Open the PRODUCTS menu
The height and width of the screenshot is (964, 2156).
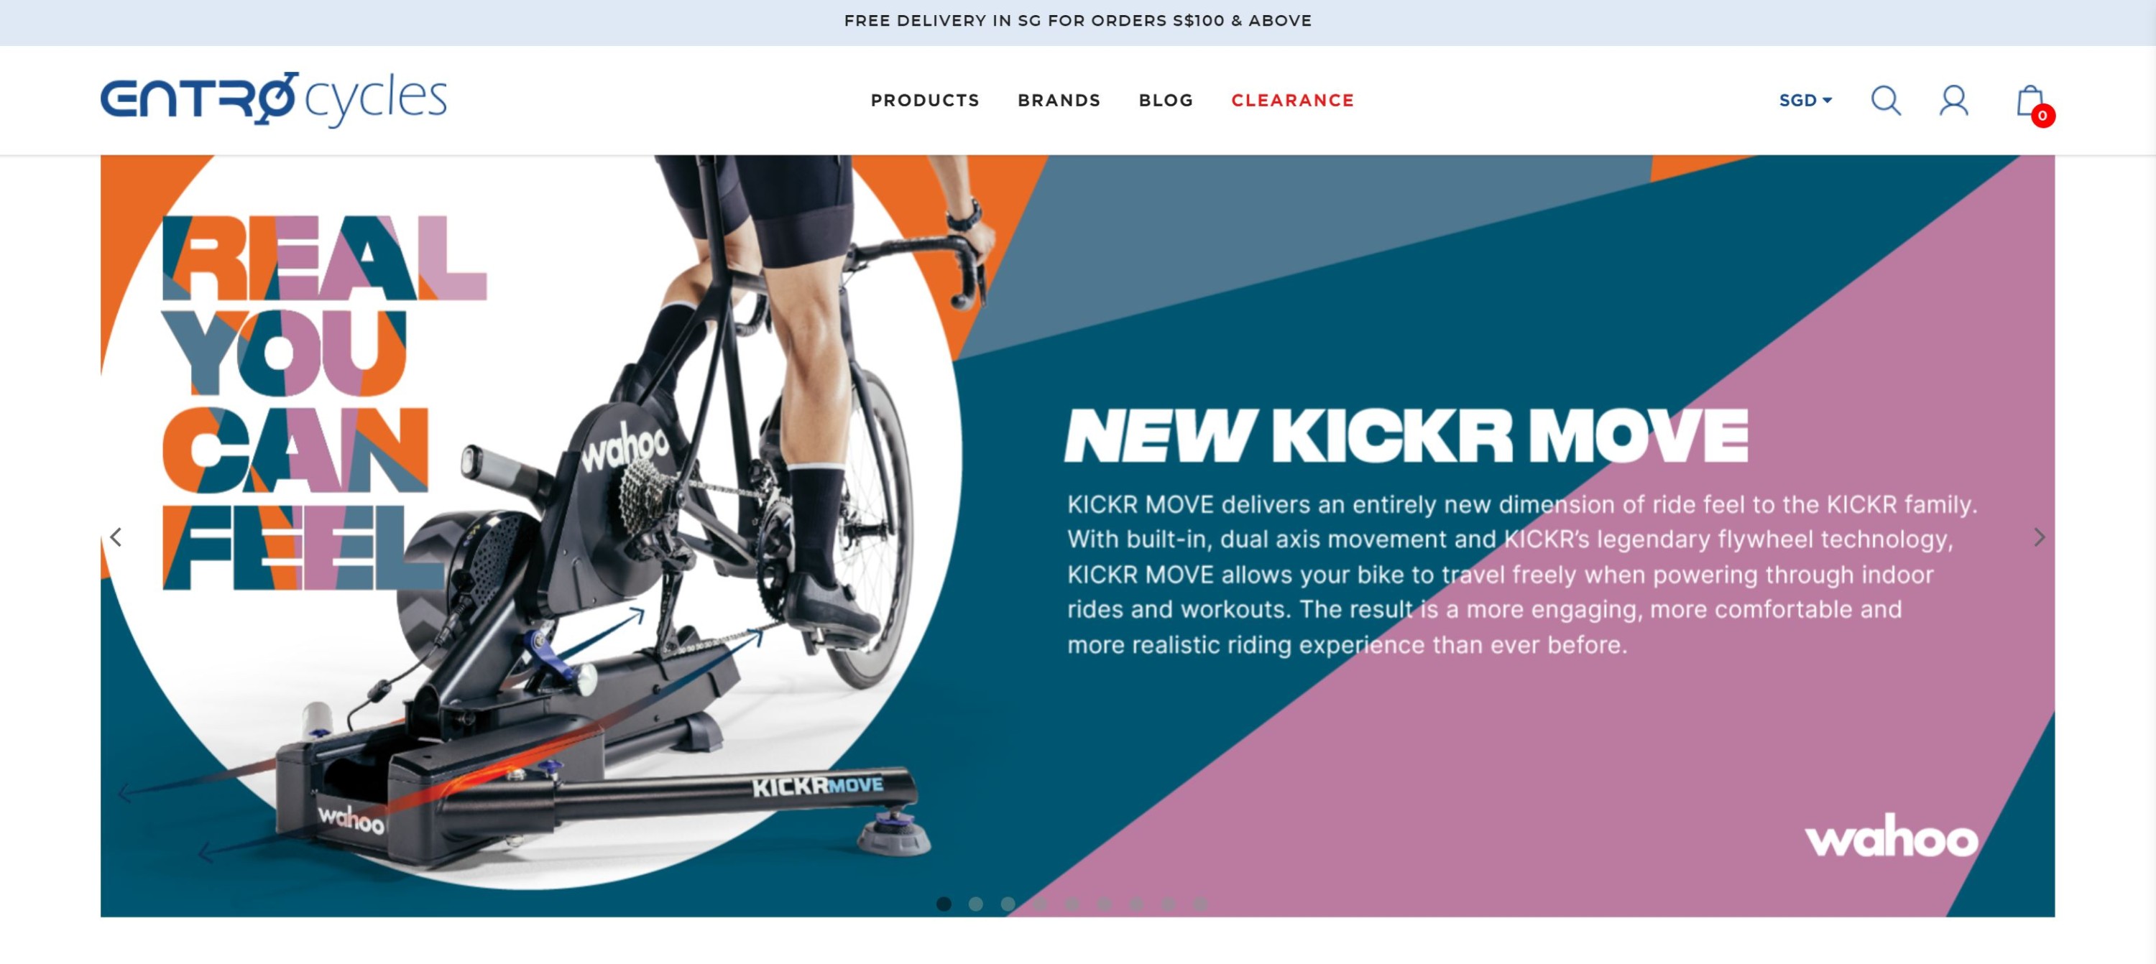tap(925, 101)
